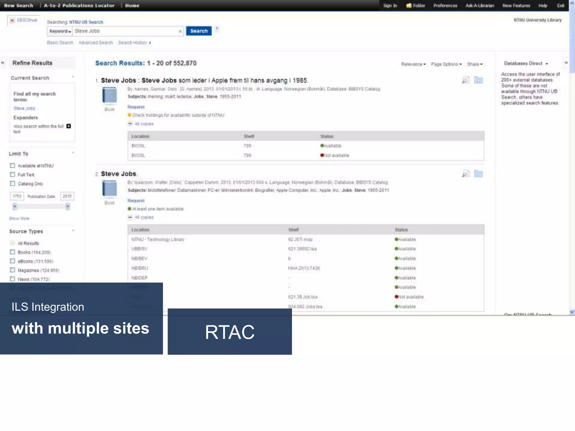The height and width of the screenshot is (431, 575).
Task: Open the Share dropdown
Action: point(475,64)
